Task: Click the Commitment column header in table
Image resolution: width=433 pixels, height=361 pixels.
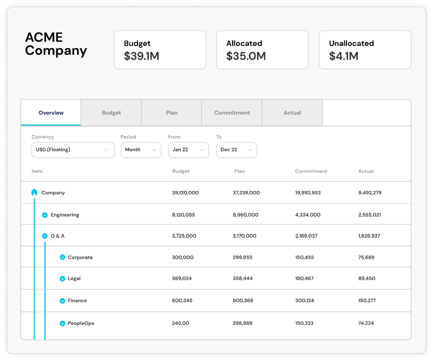Action: pyautogui.click(x=311, y=171)
